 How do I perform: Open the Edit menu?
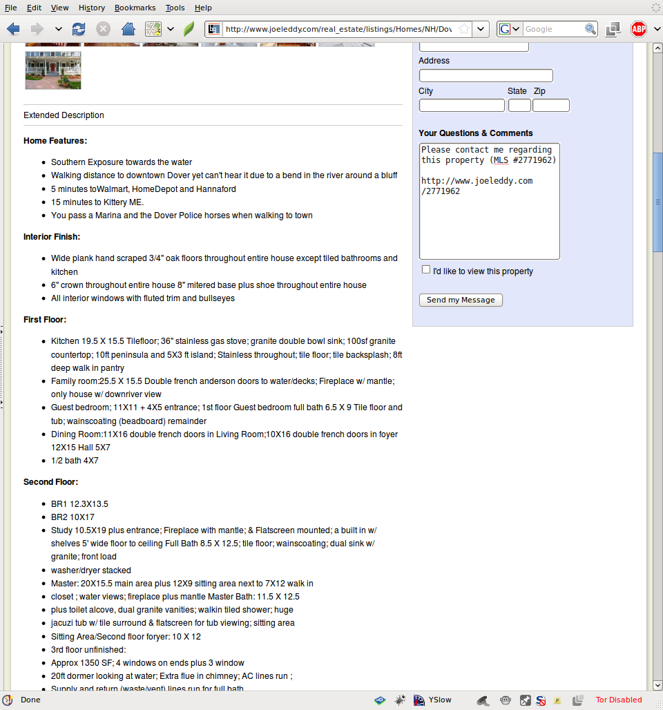coord(34,8)
